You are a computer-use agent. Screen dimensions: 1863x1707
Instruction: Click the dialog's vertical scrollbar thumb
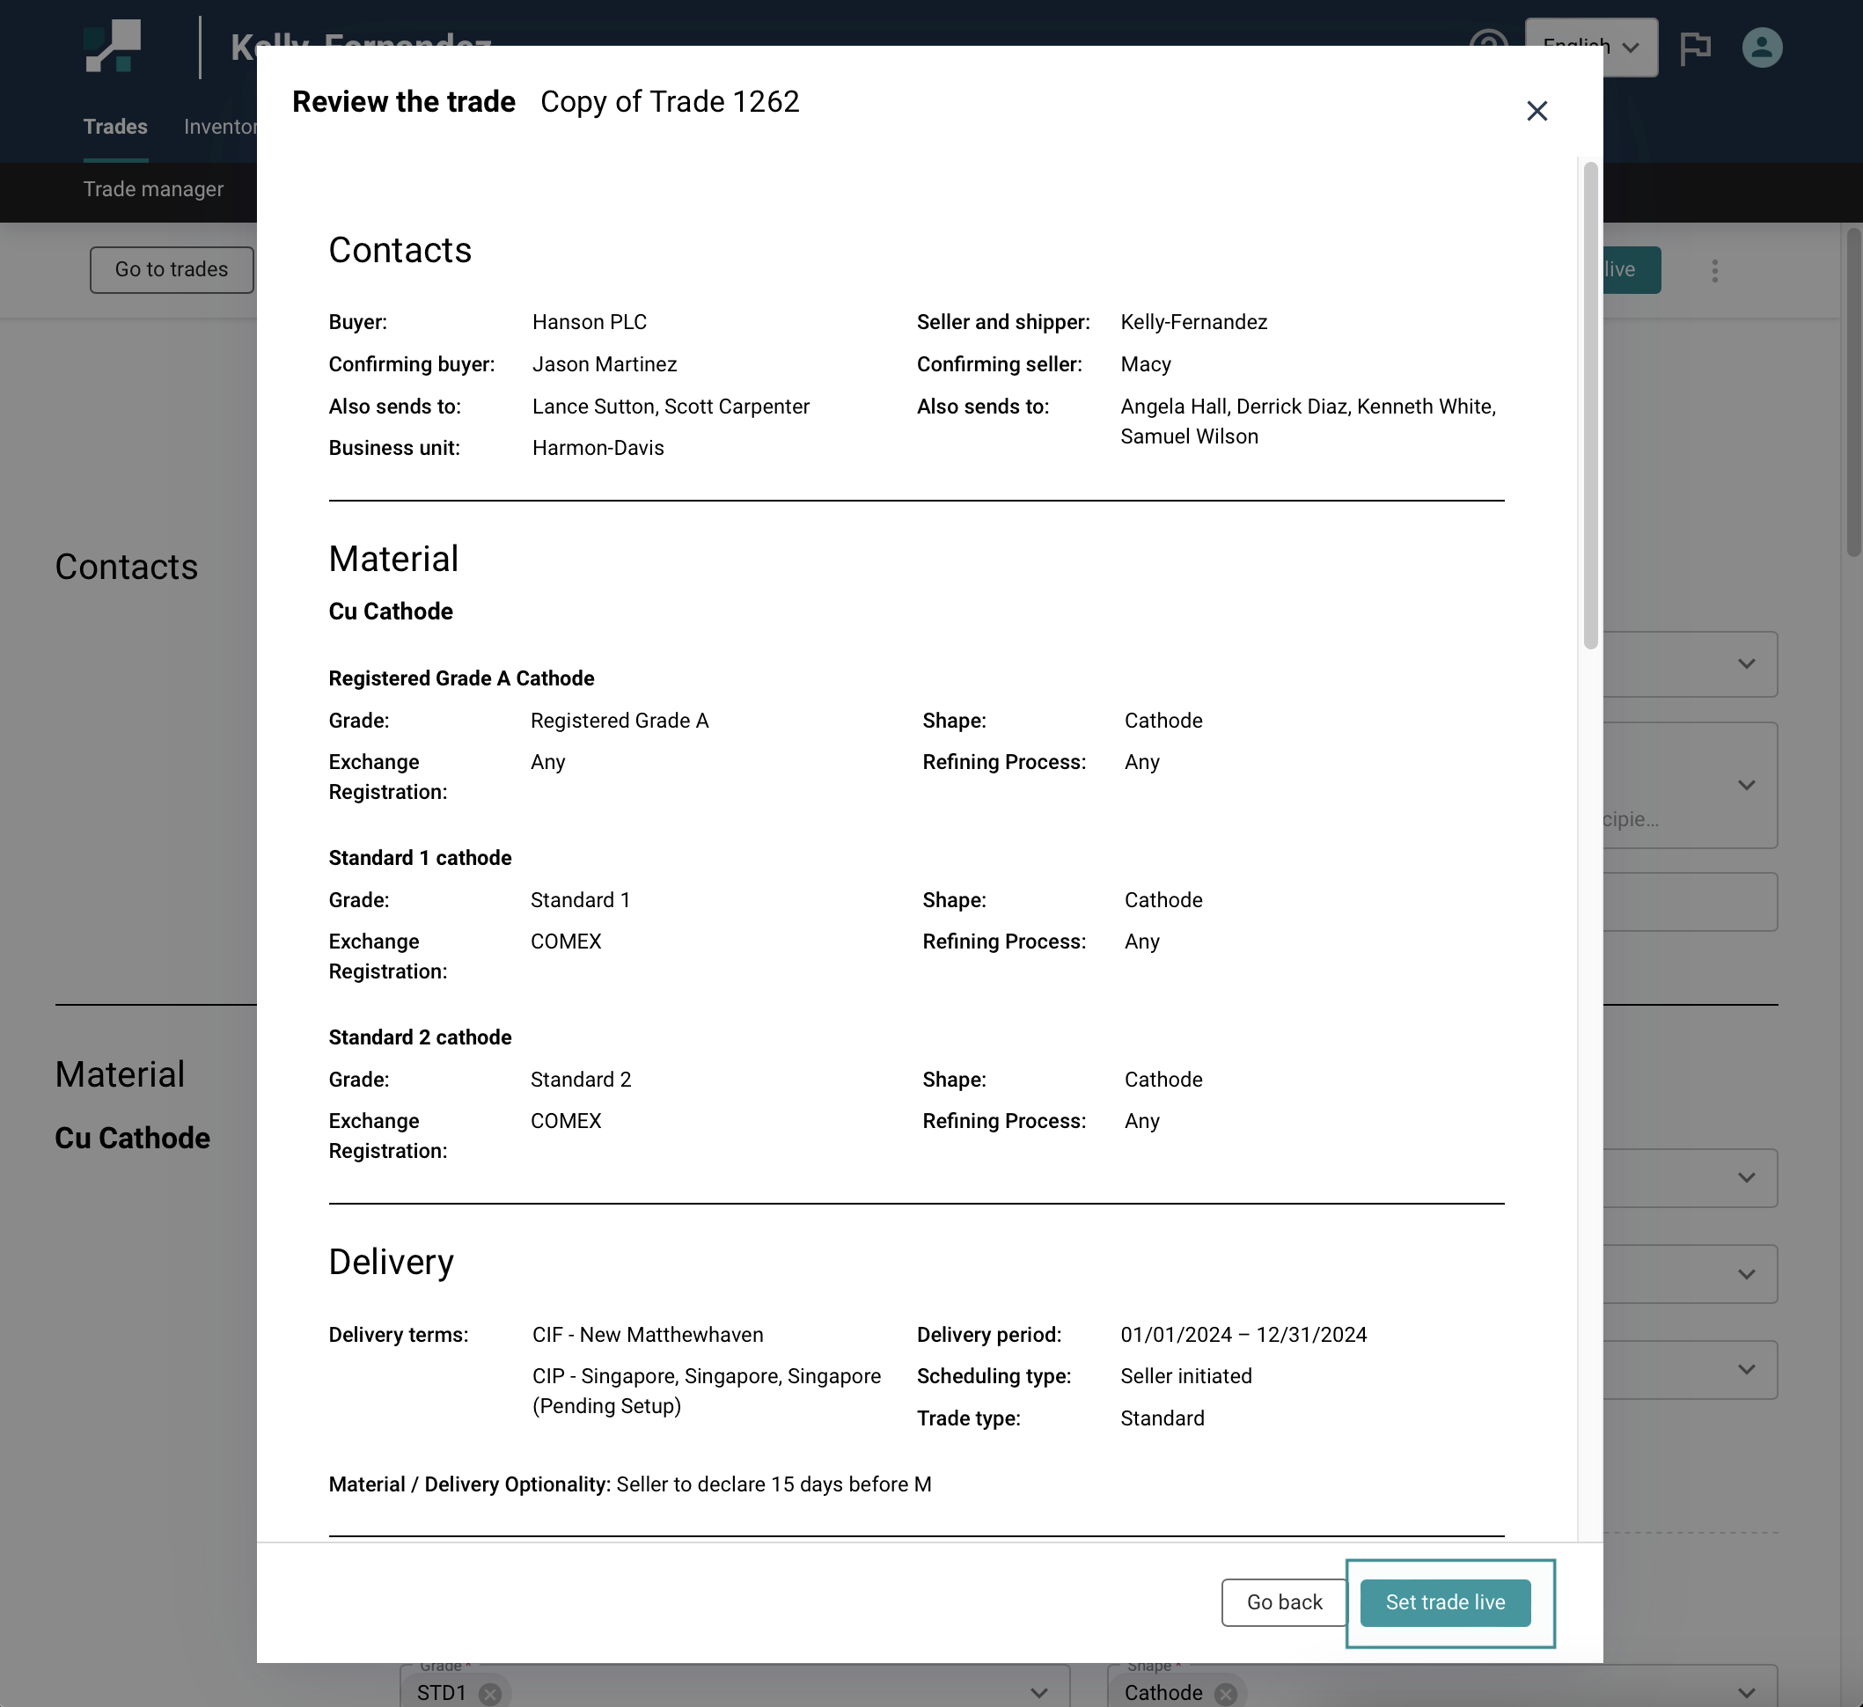[x=1589, y=407]
